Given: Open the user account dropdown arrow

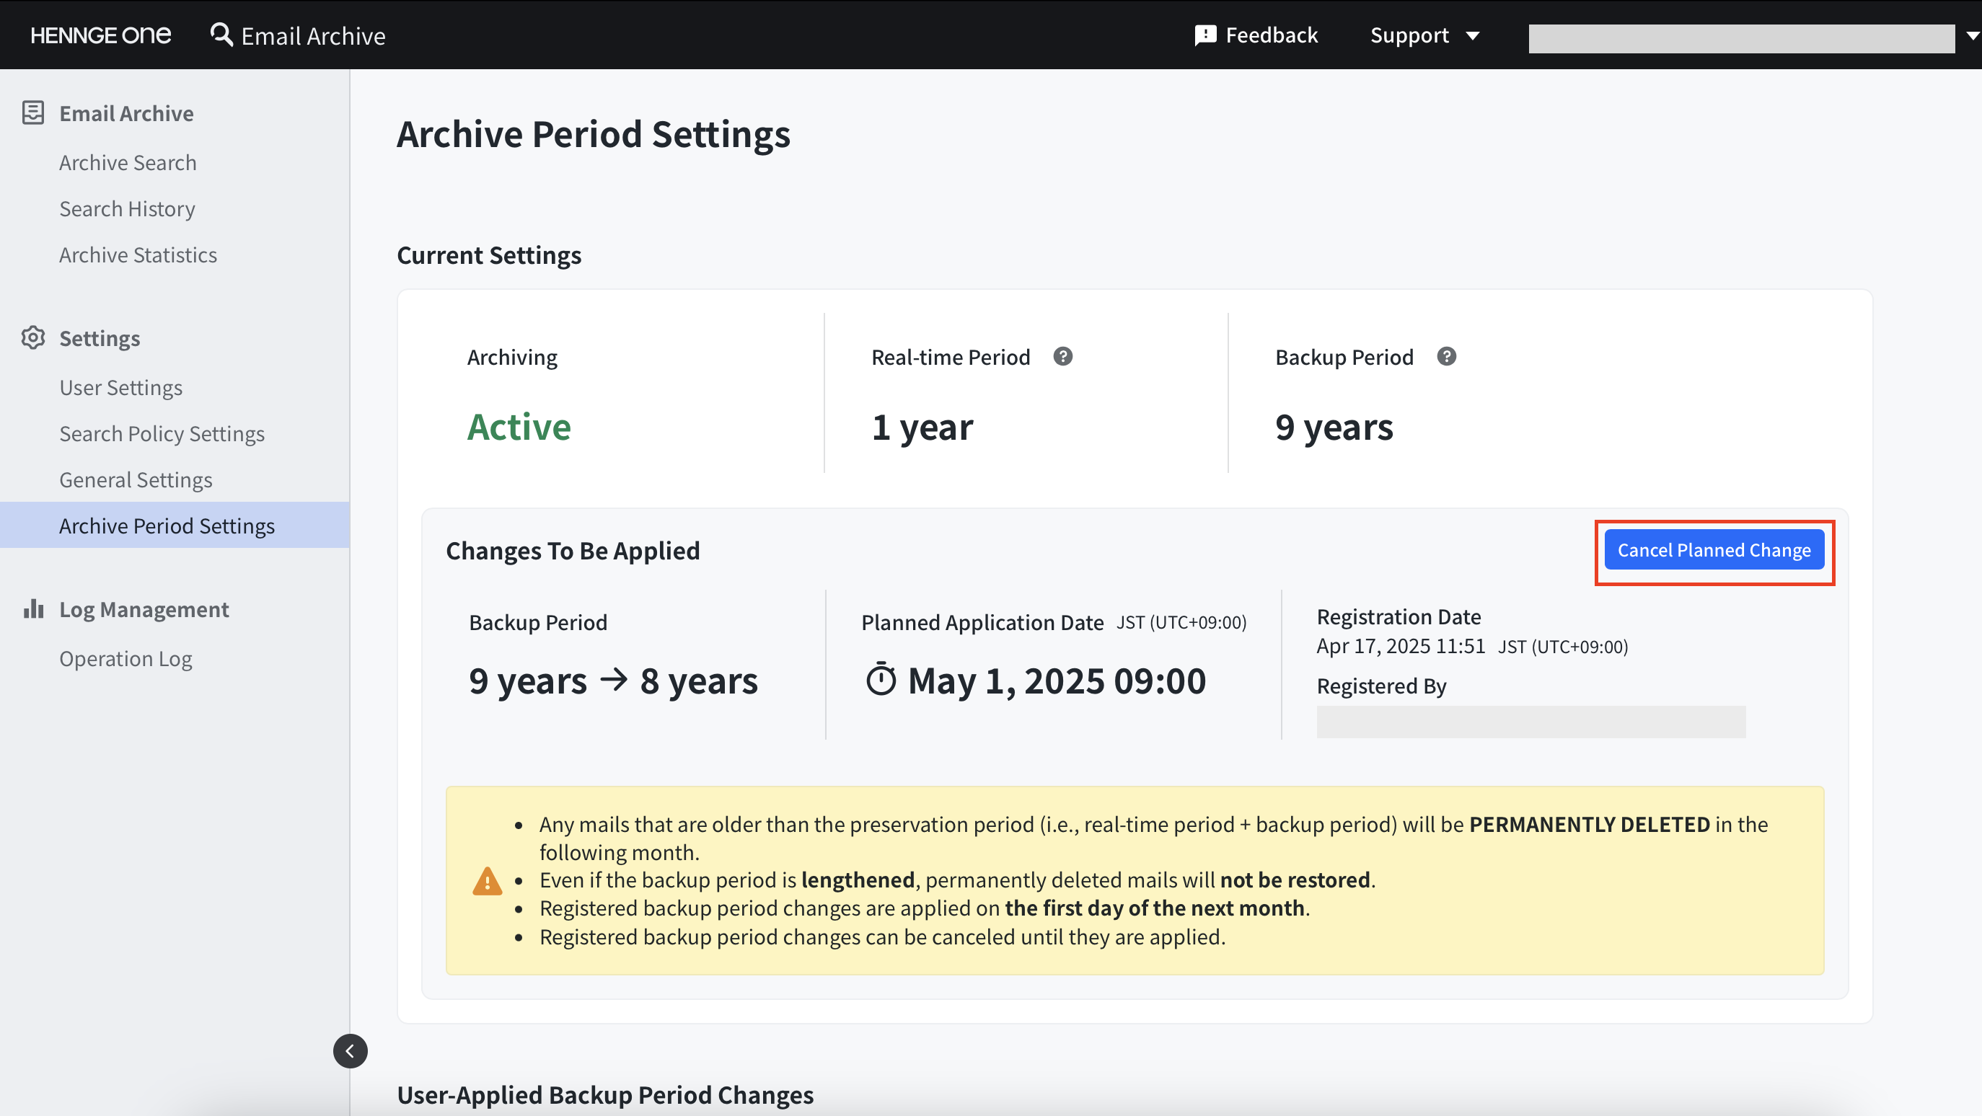Looking at the screenshot, I should [1972, 35].
